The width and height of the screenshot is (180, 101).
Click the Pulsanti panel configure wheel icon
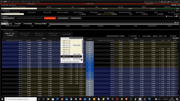(177, 16)
